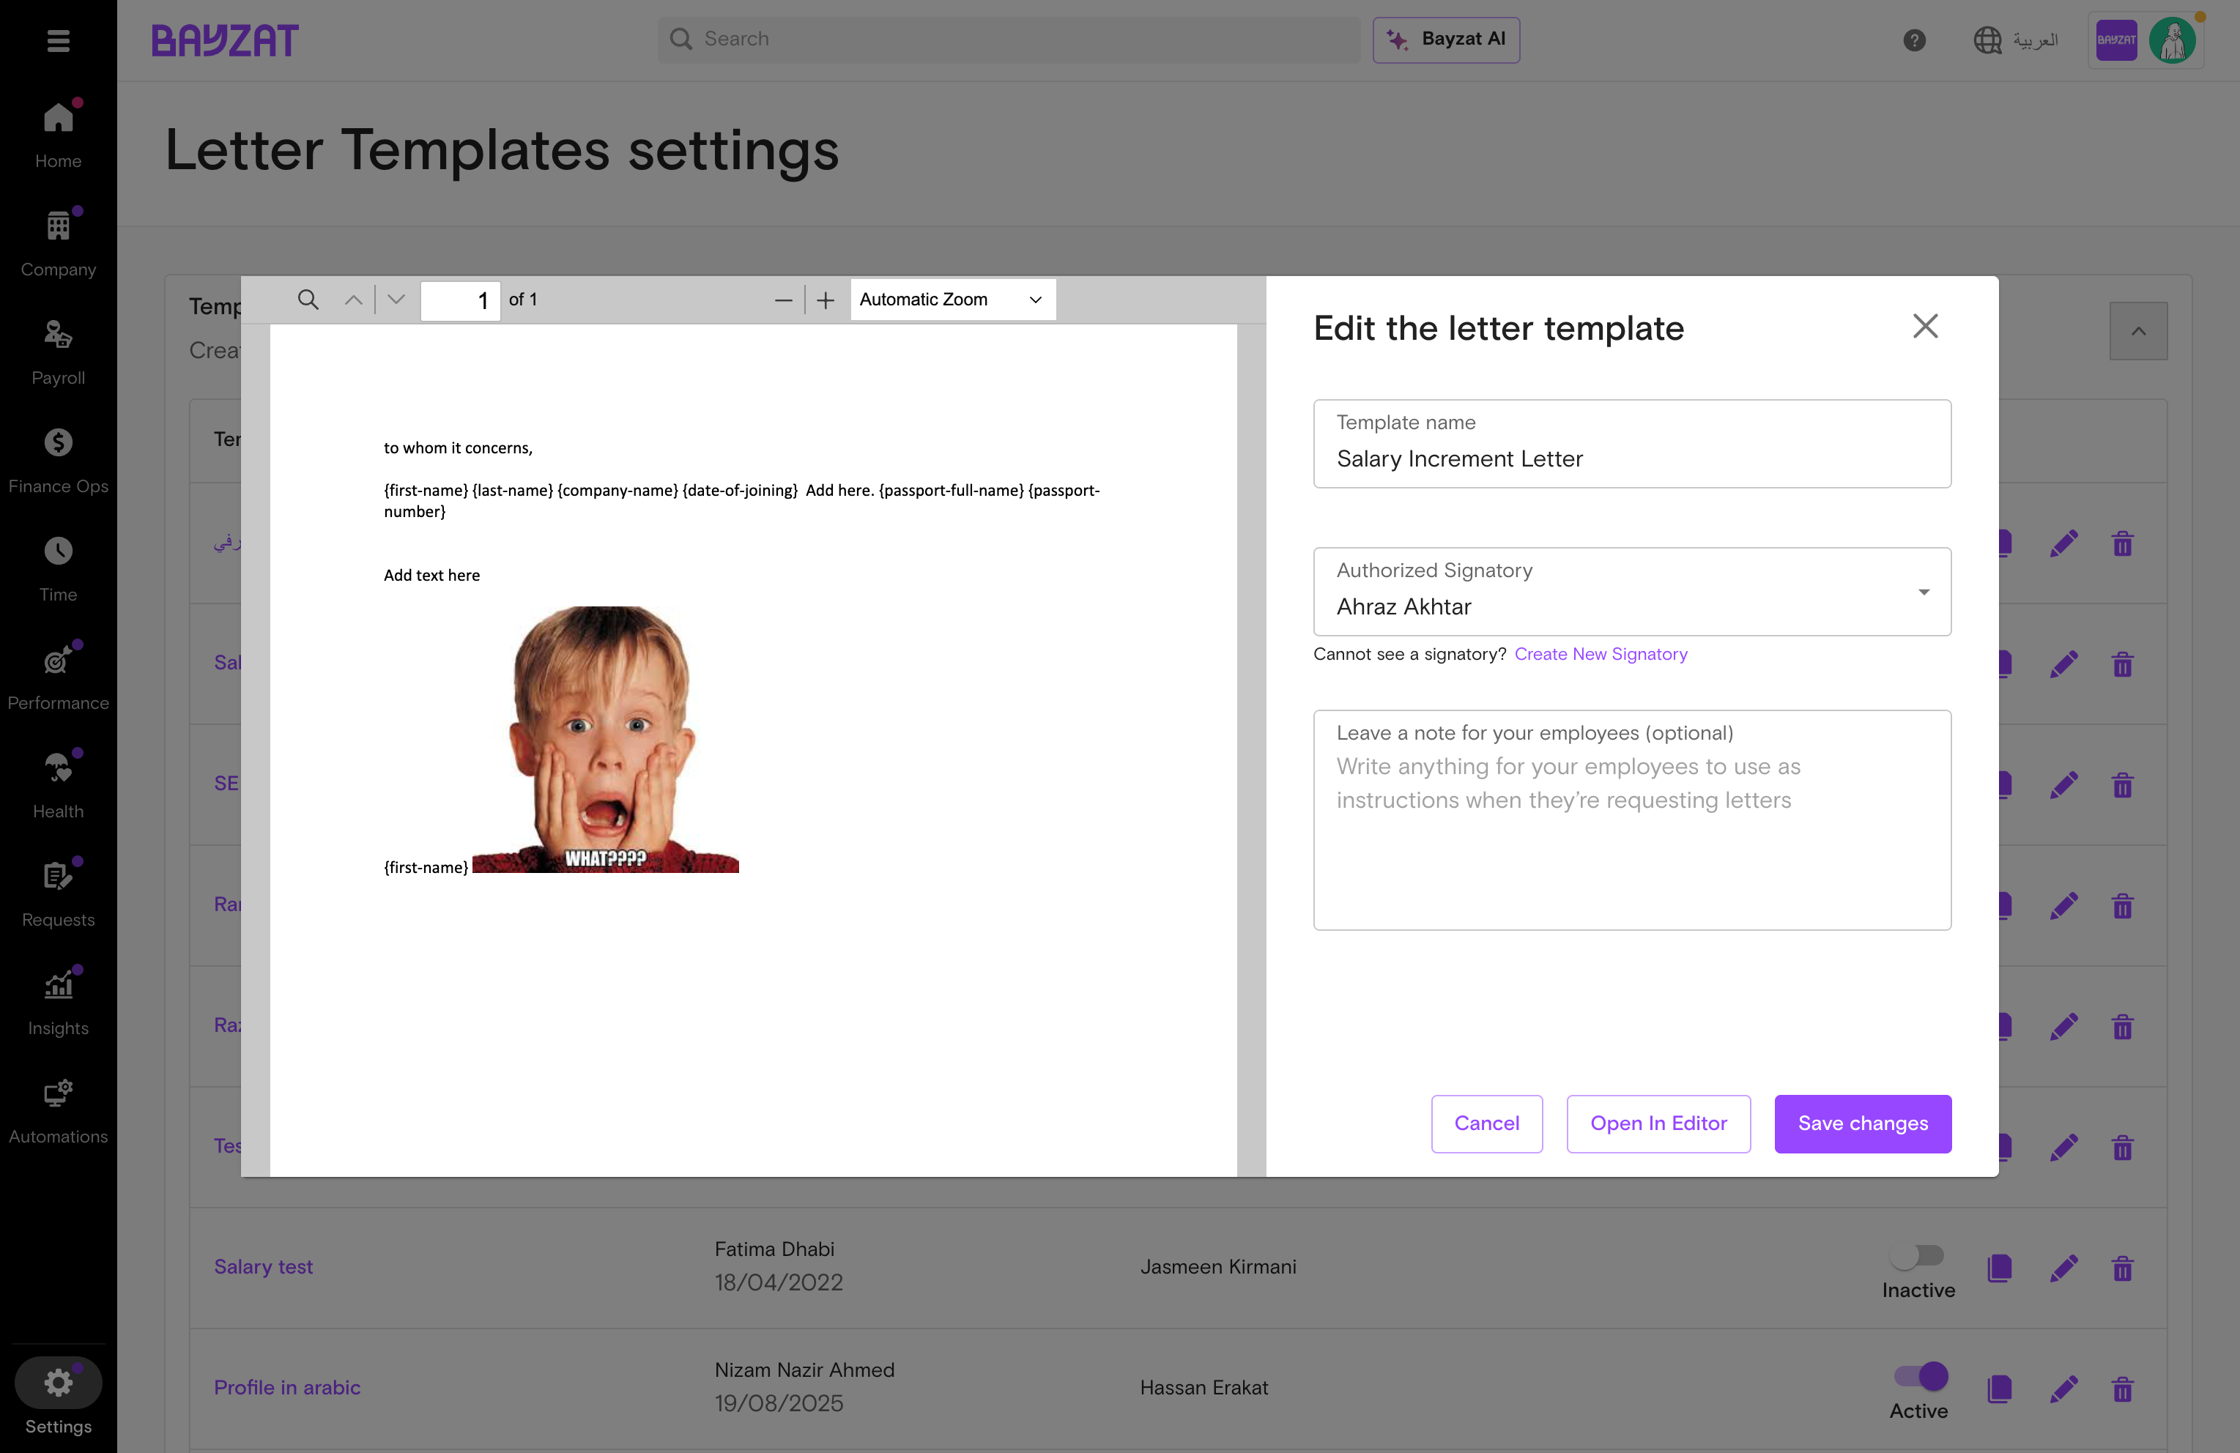Click the top Search bar
The height and width of the screenshot is (1453, 2240).
[1008, 40]
